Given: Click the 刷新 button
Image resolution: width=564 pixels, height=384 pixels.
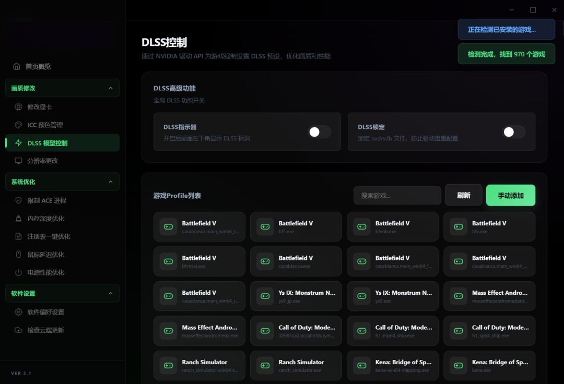Looking at the screenshot, I should coord(464,195).
